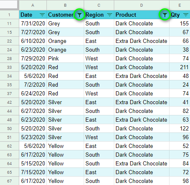The height and width of the screenshot is (185, 190).
Task: Select Extra Dark Chocolate in row 64
Action: [141, 163]
